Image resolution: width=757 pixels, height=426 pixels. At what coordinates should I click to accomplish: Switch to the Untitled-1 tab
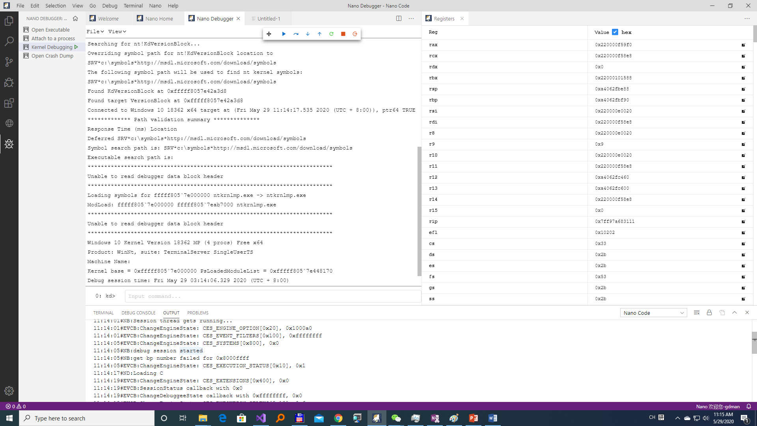coord(268,19)
